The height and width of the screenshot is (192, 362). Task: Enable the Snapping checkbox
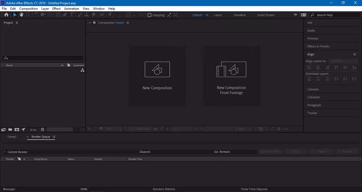click(x=149, y=15)
